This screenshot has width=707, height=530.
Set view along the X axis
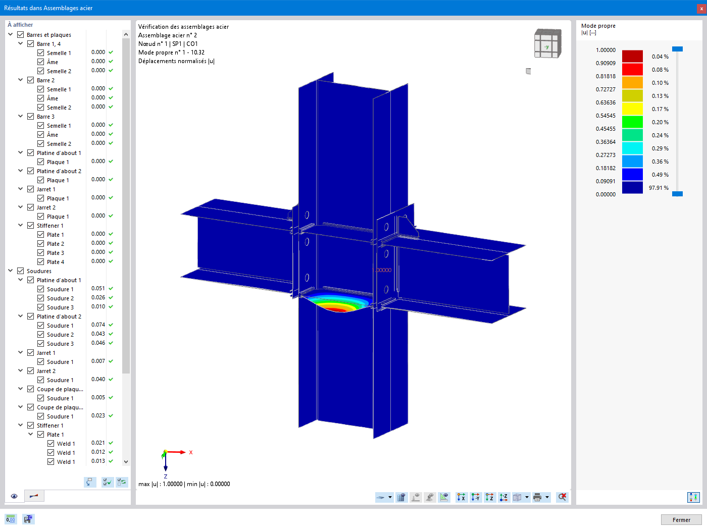[462, 497]
